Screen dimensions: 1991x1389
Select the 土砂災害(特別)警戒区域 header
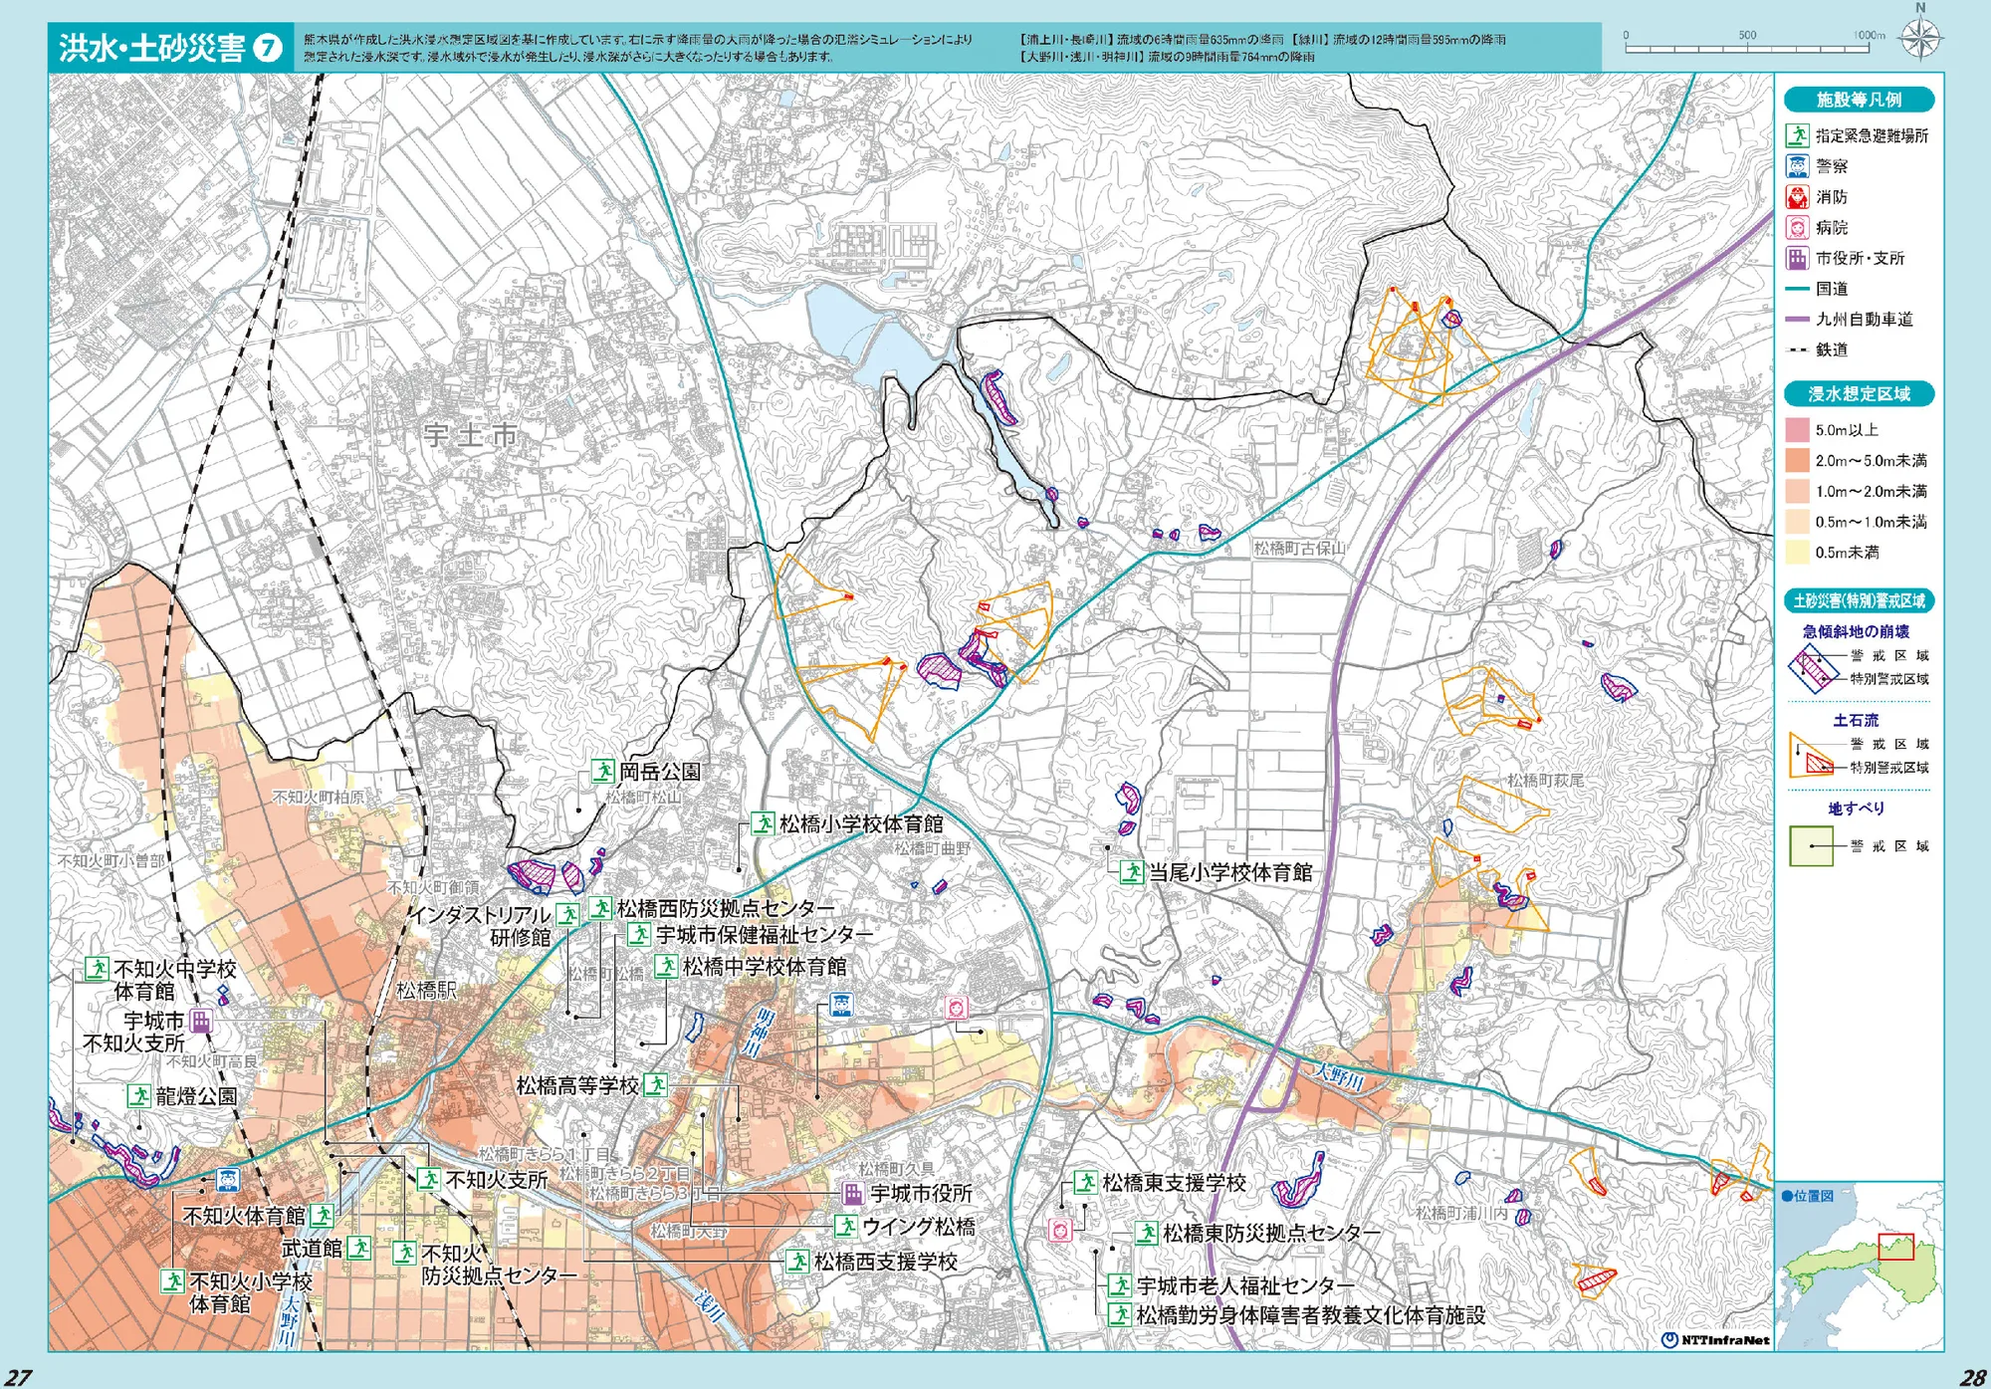1859,600
